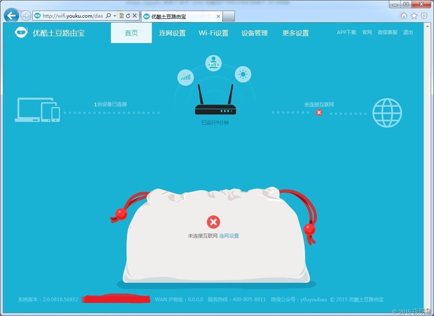The image size is (434, 316).
Task: Expand the address bar search dropdown arrow
Action: [x=115, y=16]
